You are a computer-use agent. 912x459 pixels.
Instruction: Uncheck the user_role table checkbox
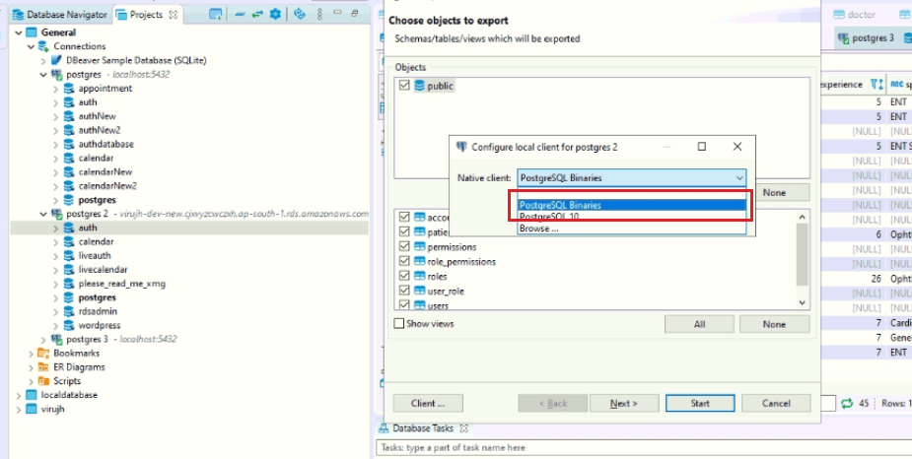coord(405,291)
